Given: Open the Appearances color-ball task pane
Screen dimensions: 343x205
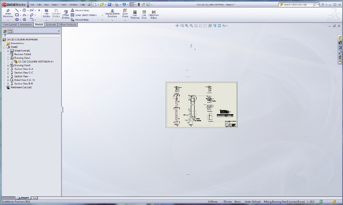Looking at the screenshot, I should 340,57.
